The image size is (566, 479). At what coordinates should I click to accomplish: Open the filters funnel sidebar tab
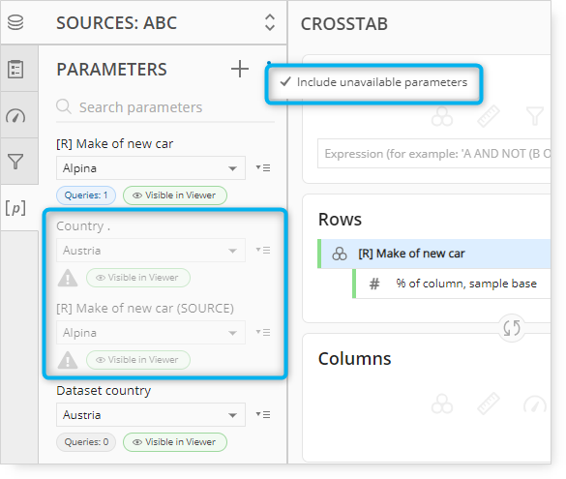(15, 162)
